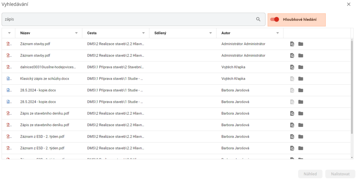The height and width of the screenshot is (181, 356).
Task: Preview the first Zápis ze stavebního deníku.pdf
Action: pos(292,113)
